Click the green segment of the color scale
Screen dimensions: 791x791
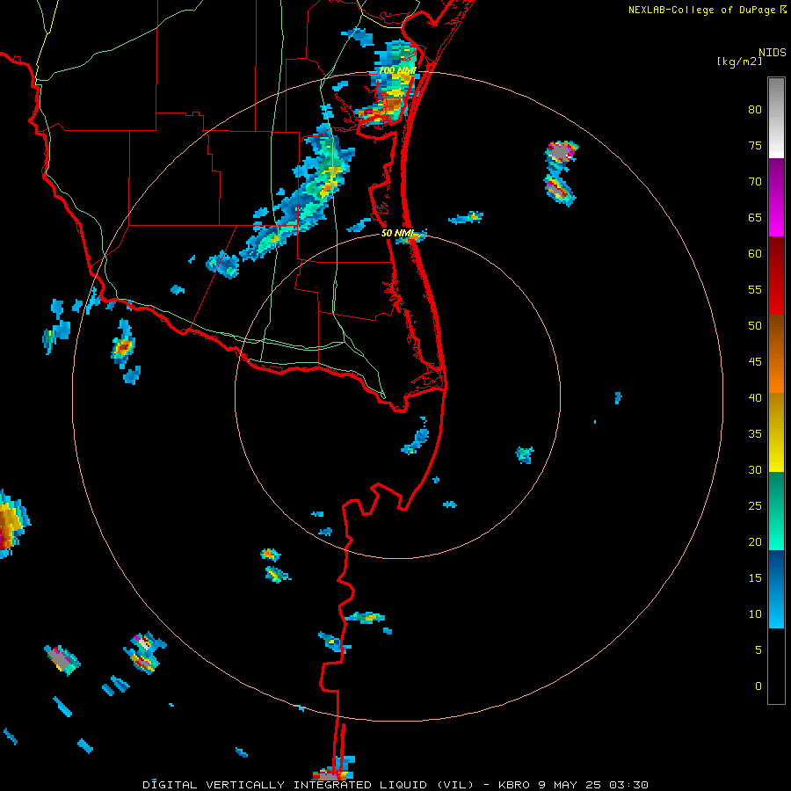coord(776,511)
